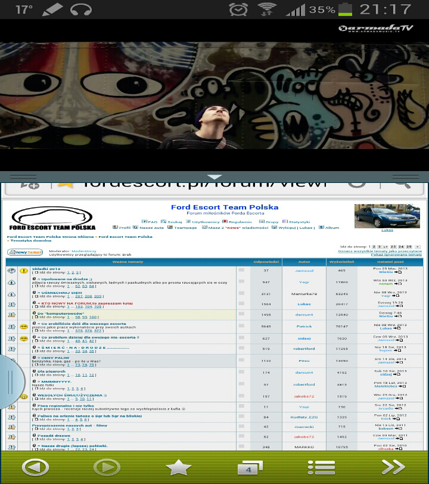Expand the toolbar with the double-chevron button
The width and height of the screenshot is (429, 484).
pyautogui.click(x=393, y=467)
